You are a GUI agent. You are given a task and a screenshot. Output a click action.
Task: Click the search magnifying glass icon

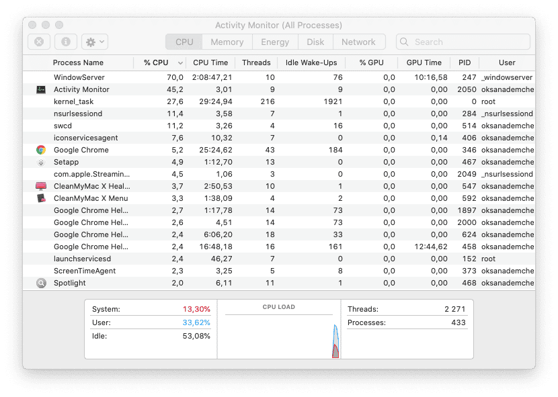pyautogui.click(x=404, y=42)
